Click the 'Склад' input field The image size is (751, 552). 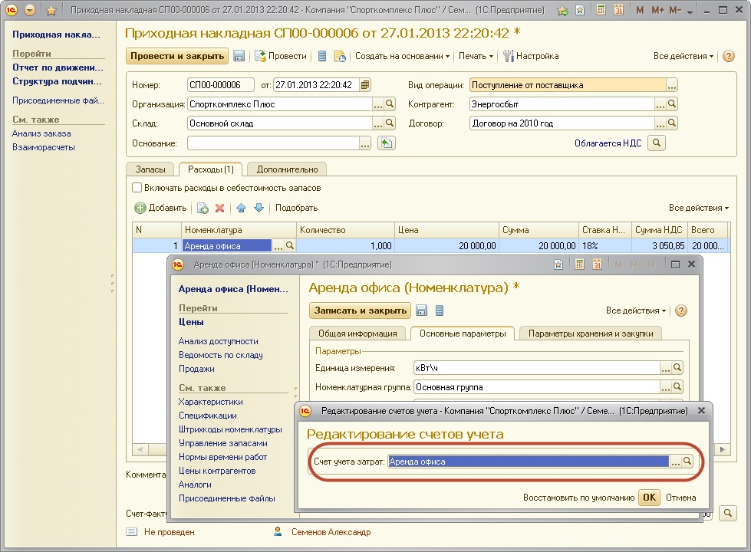[279, 123]
